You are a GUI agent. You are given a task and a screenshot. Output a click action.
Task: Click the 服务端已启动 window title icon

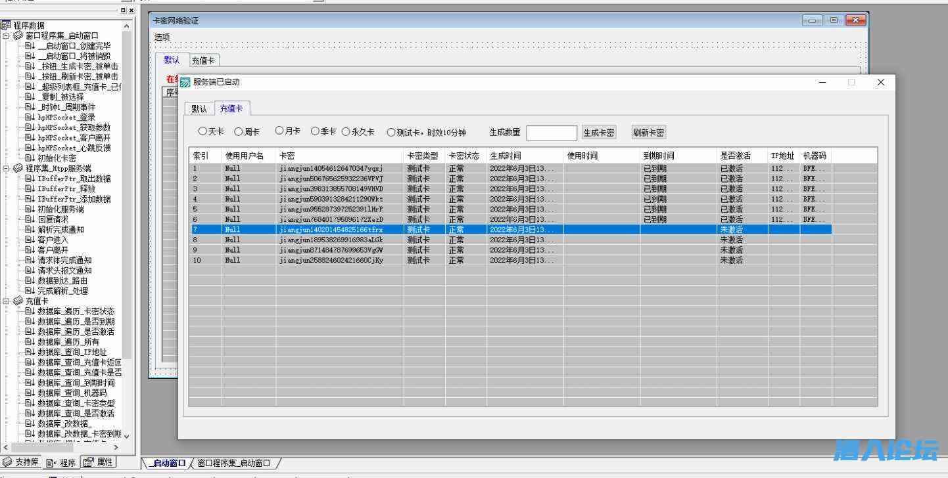[185, 83]
